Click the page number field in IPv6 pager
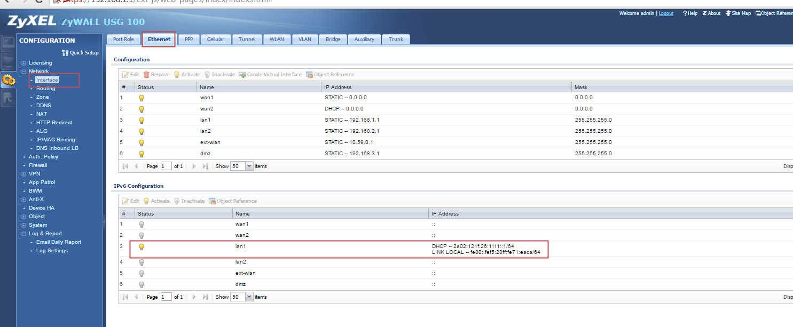The height and width of the screenshot is (327, 793). 166,297
